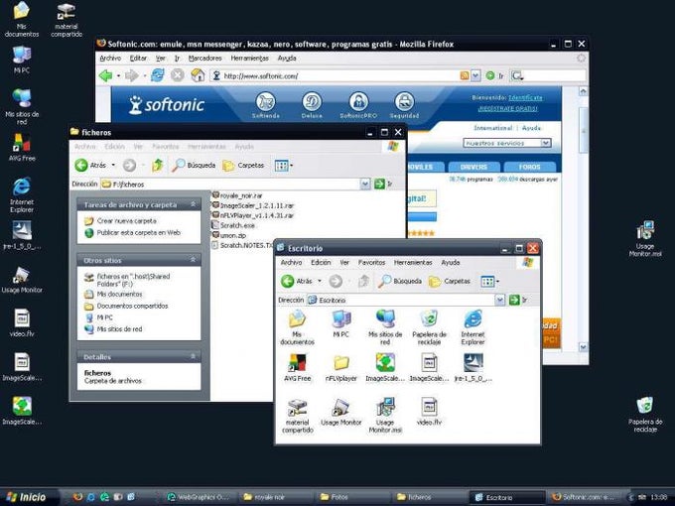Click the Firefox back arrow button
675x506 pixels.
point(105,75)
